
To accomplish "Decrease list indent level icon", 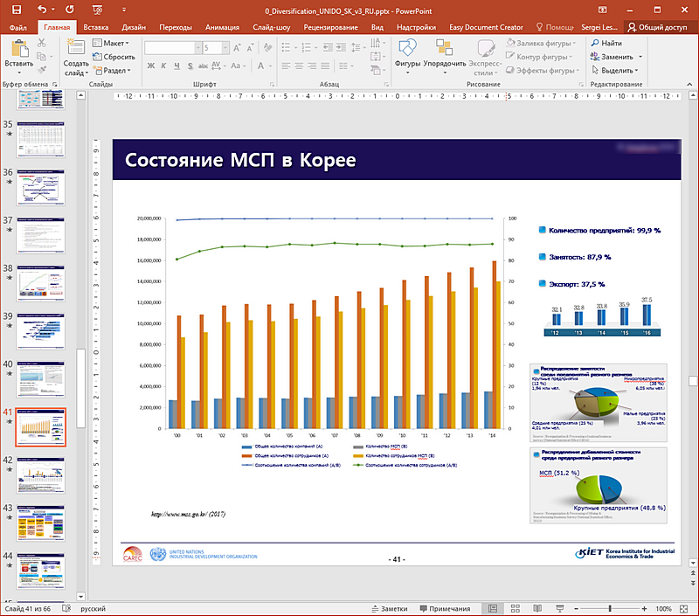I will click(328, 47).
